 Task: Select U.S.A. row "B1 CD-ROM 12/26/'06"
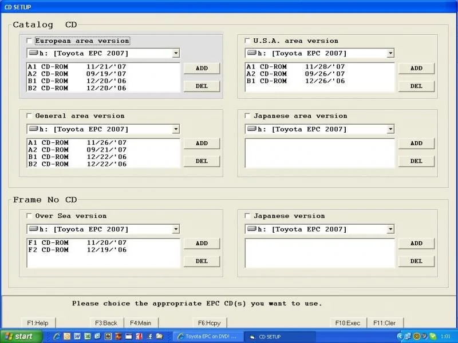[x=319, y=81]
